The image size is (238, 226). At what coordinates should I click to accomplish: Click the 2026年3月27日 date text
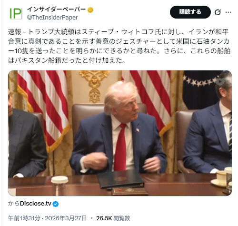[x=66, y=218]
